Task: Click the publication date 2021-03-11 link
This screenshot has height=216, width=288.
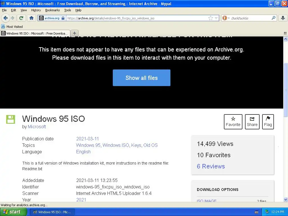Action: [x=87, y=139]
